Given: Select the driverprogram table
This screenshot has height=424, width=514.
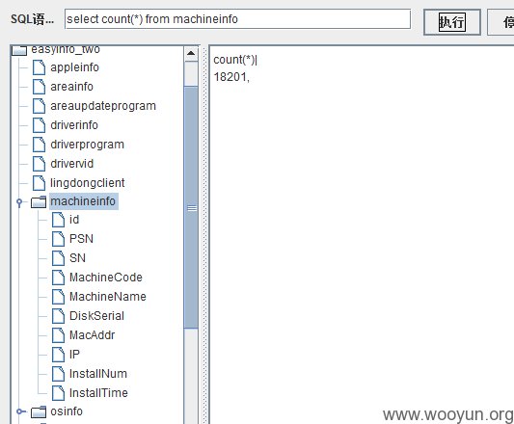Looking at the screenshot, I should 87,145.
